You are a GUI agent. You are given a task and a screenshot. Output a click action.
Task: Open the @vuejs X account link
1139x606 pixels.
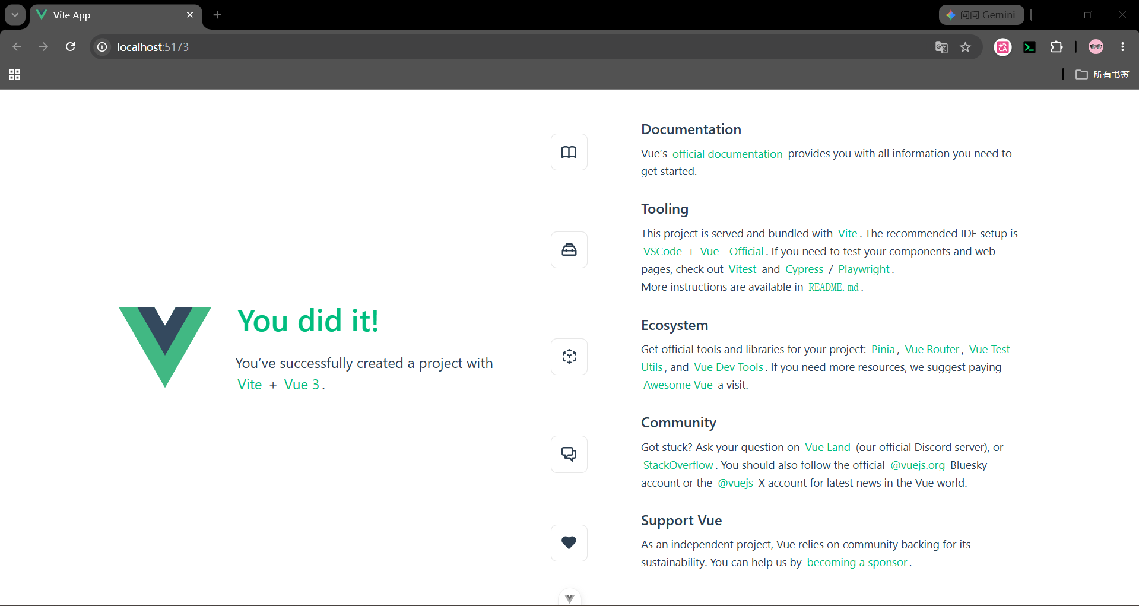(x=735, y=483)
